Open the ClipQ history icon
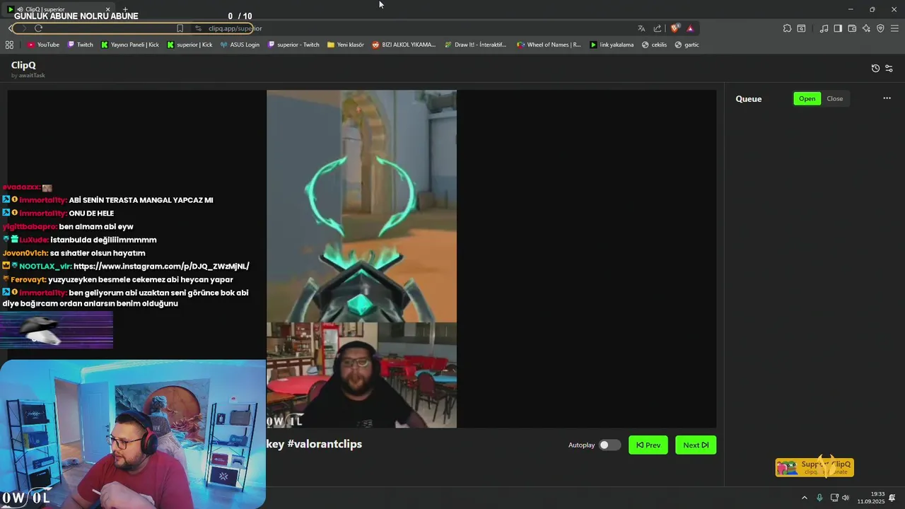 click(875, 69)
